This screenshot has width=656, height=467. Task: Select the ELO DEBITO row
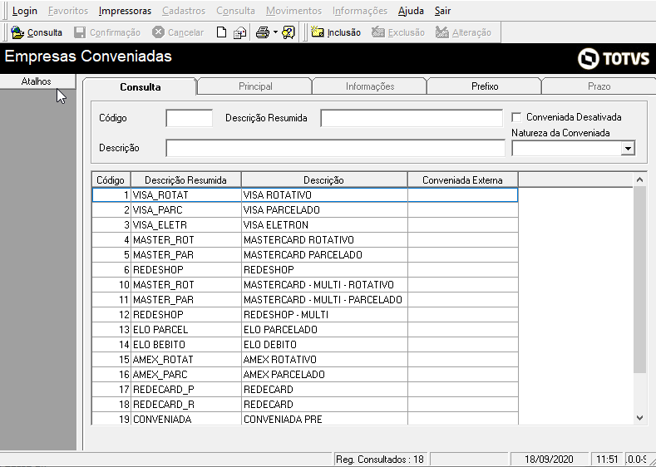[304, 345]
